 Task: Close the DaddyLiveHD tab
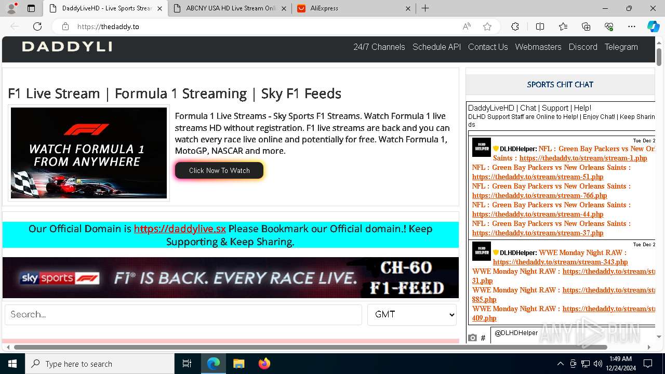[159, 8]
